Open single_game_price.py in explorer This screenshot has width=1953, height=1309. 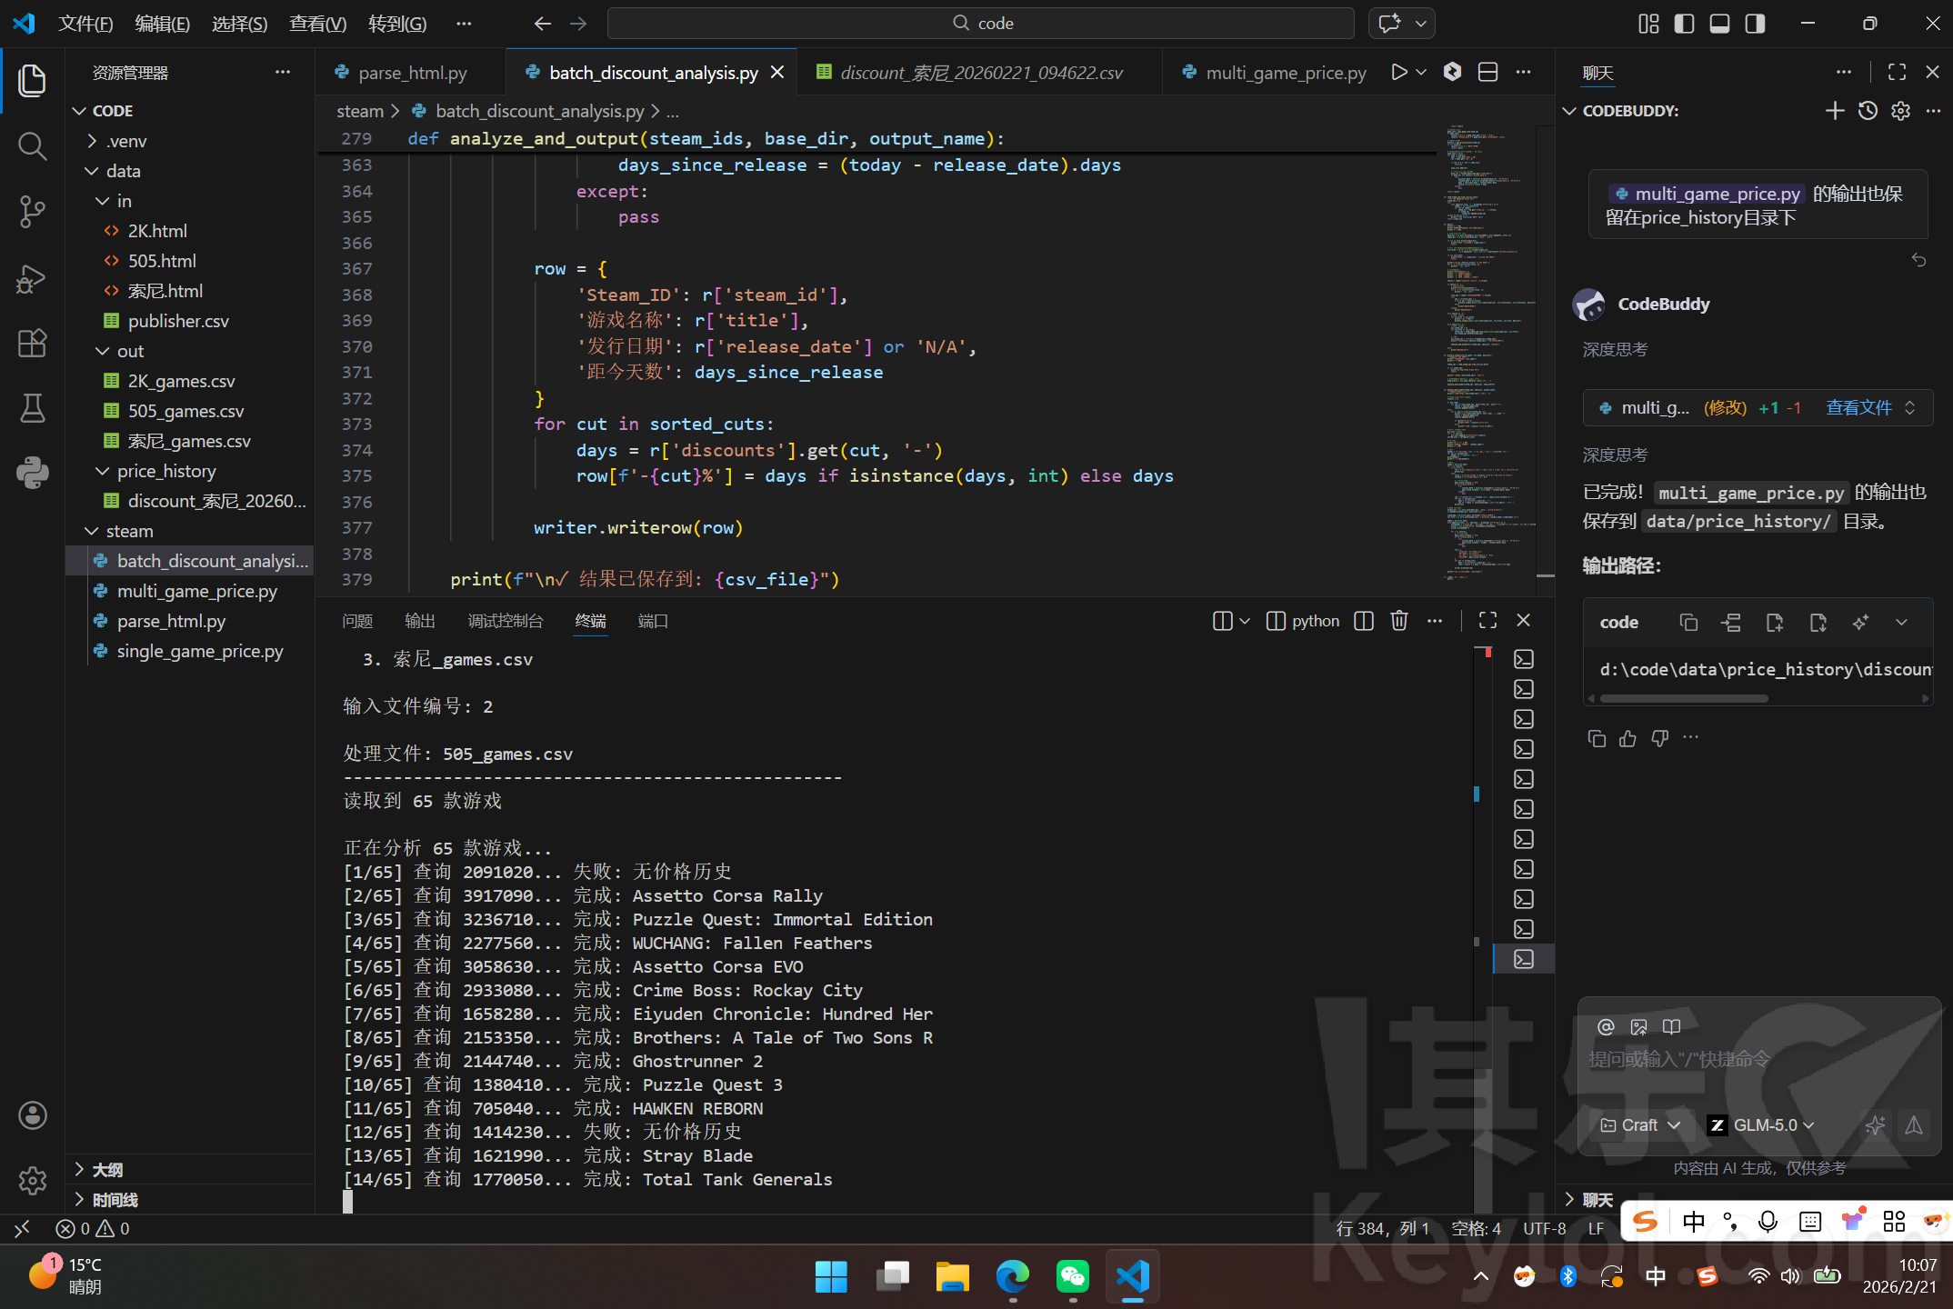200,651
